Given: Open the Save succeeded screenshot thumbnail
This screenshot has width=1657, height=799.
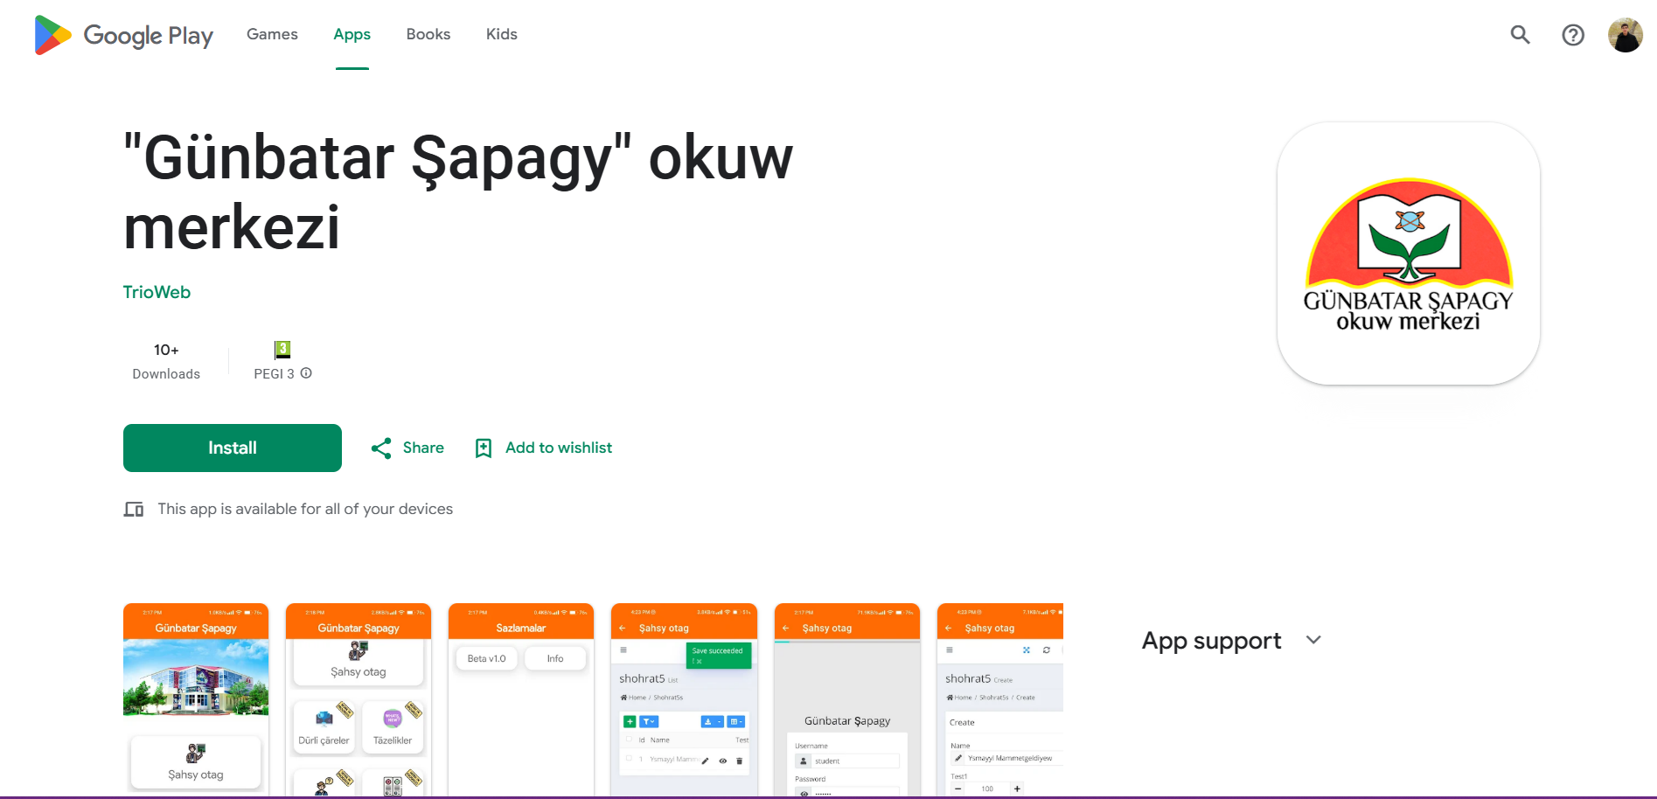Looking at the screenshot, I should tap(684, 699).
